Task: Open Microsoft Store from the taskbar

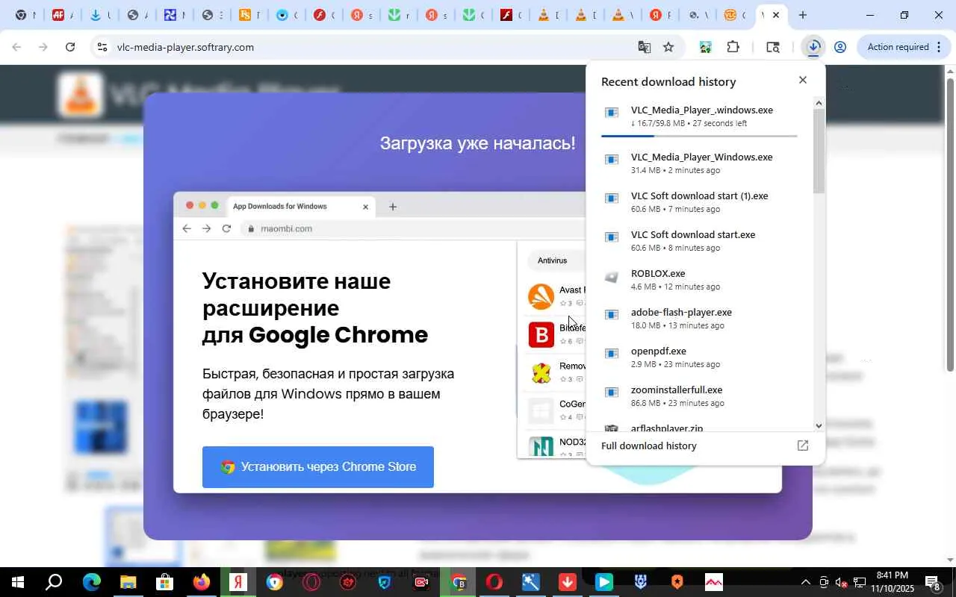Action: click(x=164, y=582)
